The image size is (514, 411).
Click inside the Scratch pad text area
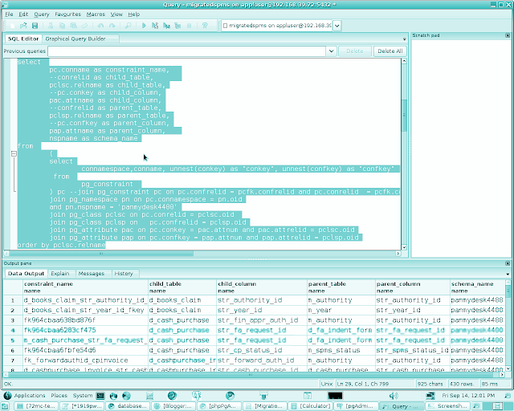pos(461,148)
